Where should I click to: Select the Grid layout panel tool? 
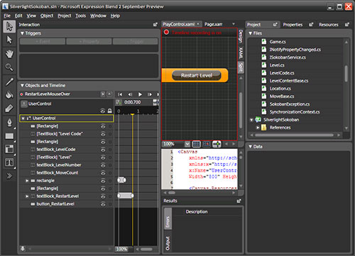tap(9, 149)
